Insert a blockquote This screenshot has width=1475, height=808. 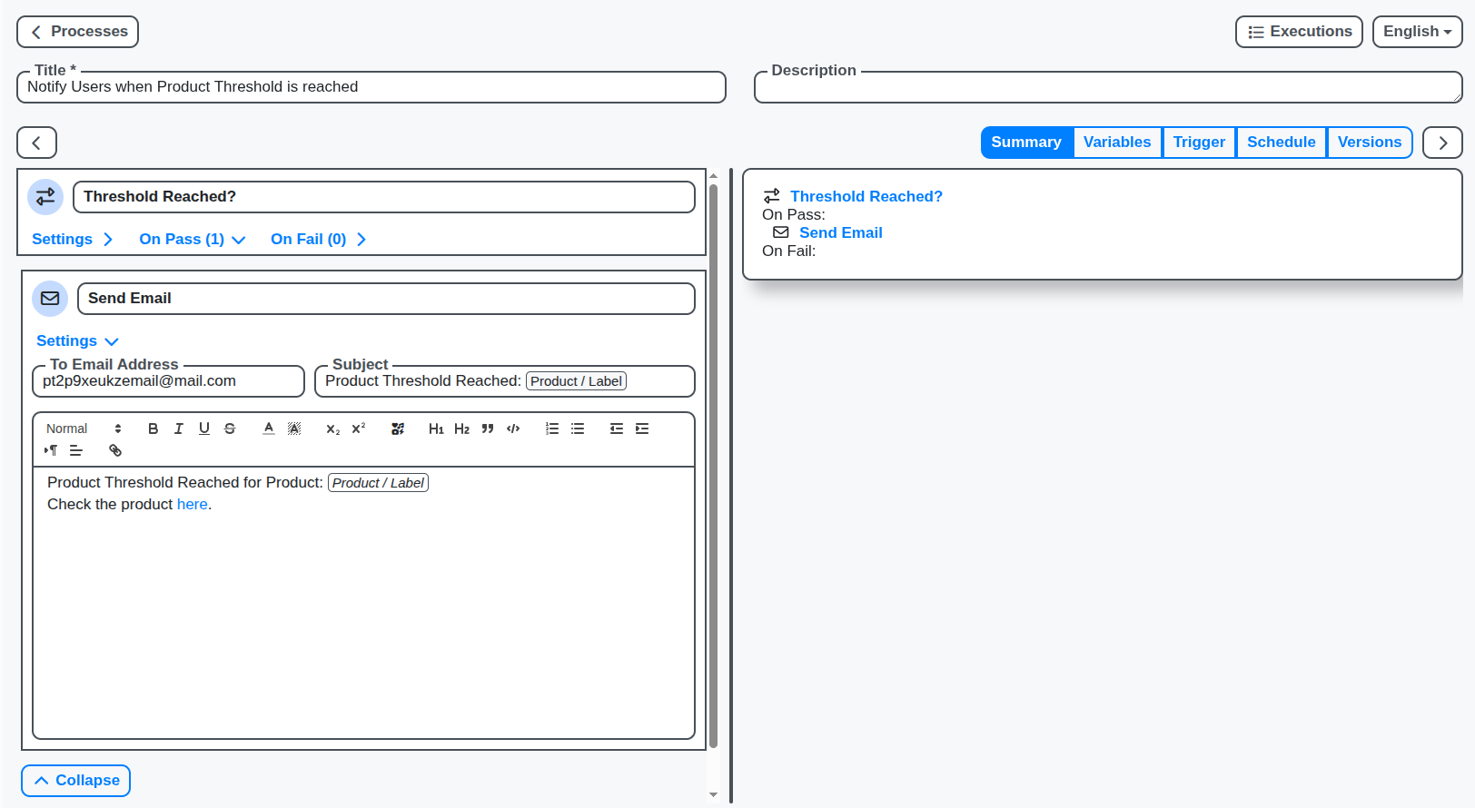(488, 429)
